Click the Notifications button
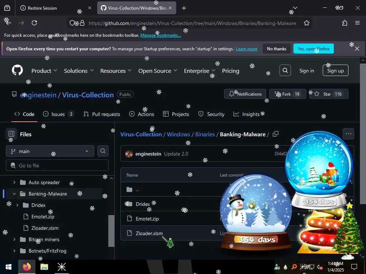The height and width of the screenshot is (274, 366). pos(245,94)
